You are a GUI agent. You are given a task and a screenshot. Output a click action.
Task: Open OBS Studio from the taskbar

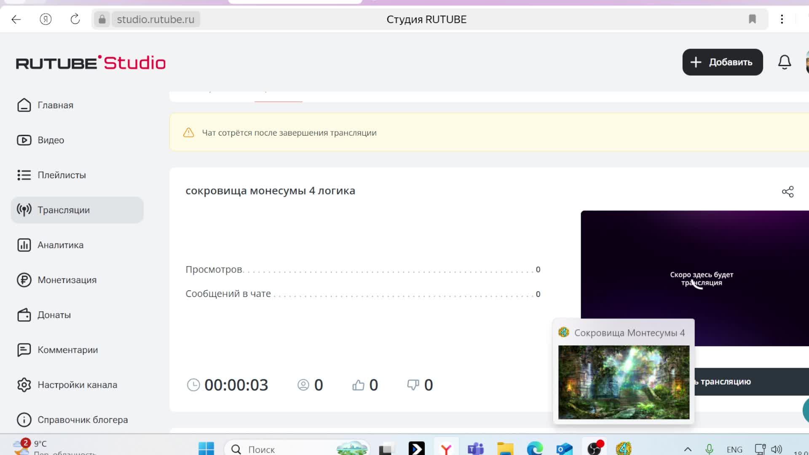pos(594,448)
